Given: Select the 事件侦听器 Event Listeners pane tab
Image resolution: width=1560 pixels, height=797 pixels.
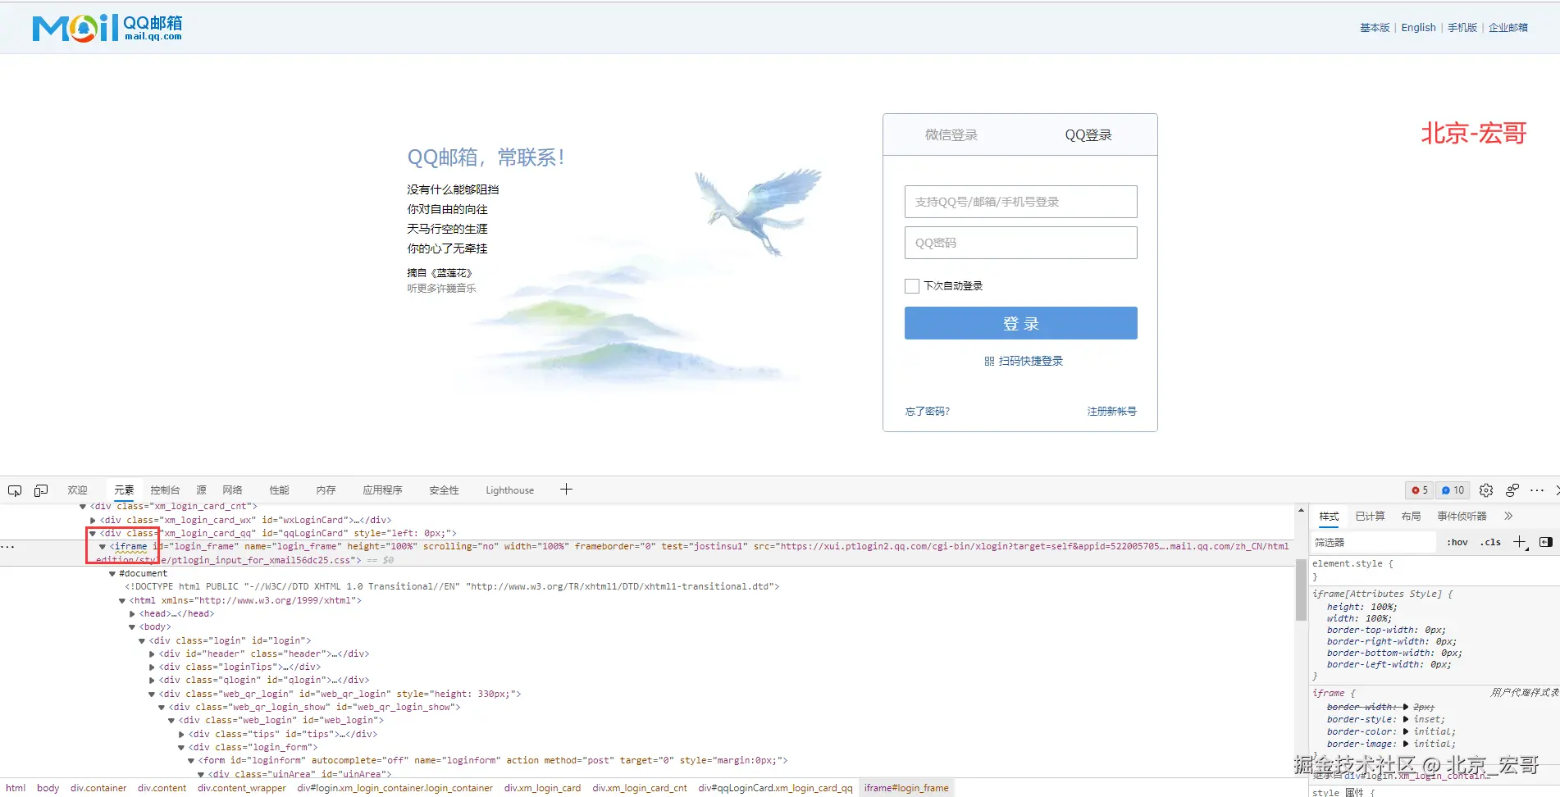Looking at the screenshot, I should (x=1462, y=516).
